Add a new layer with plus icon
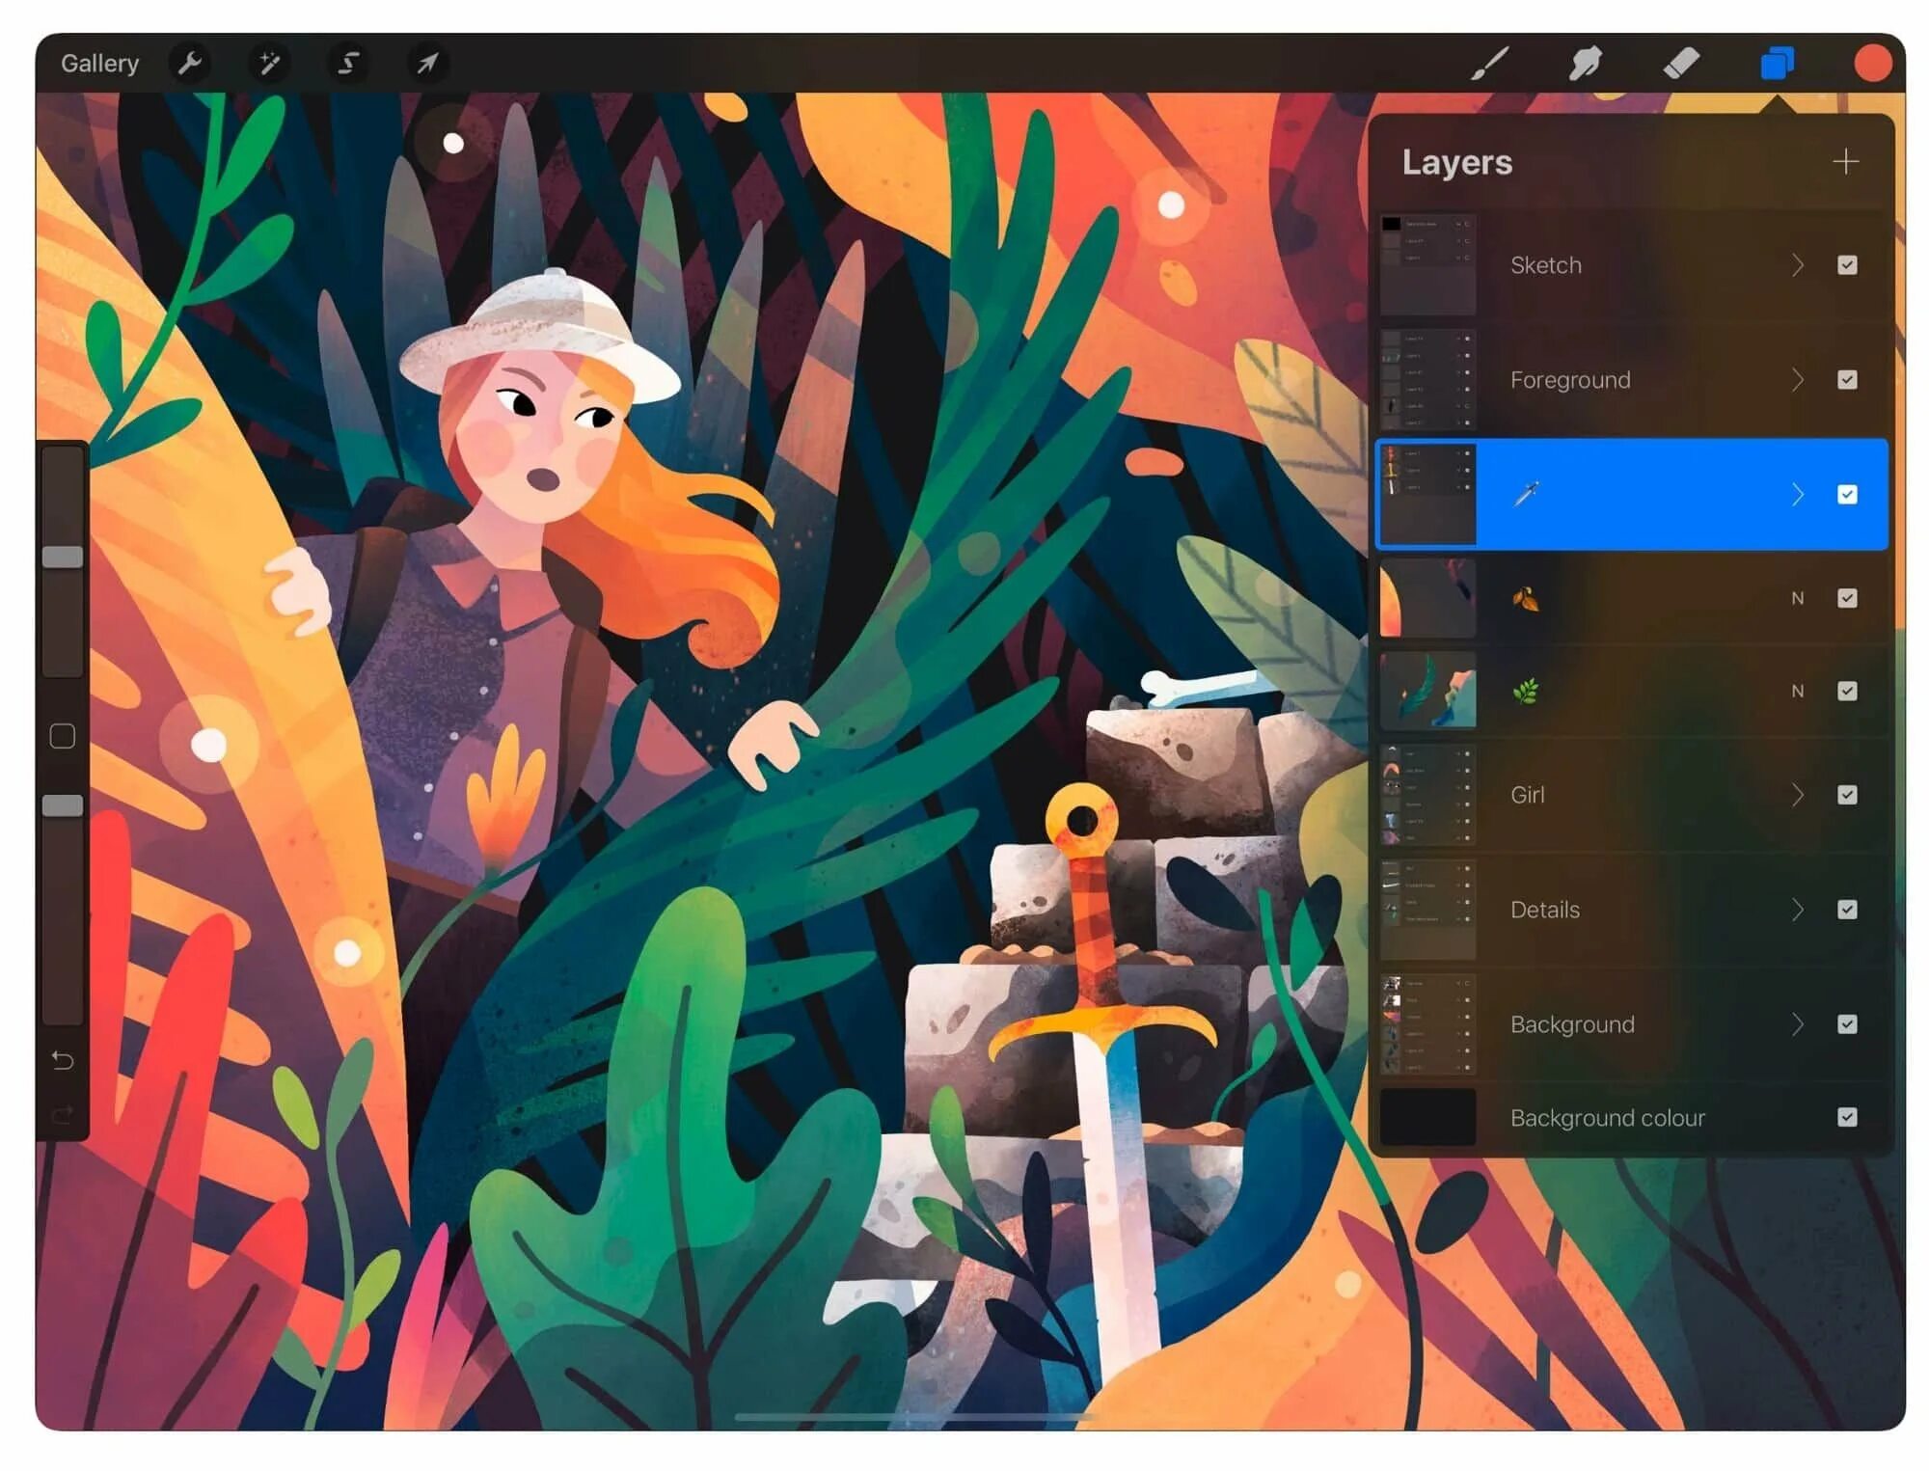 [x=1844, y=161]
